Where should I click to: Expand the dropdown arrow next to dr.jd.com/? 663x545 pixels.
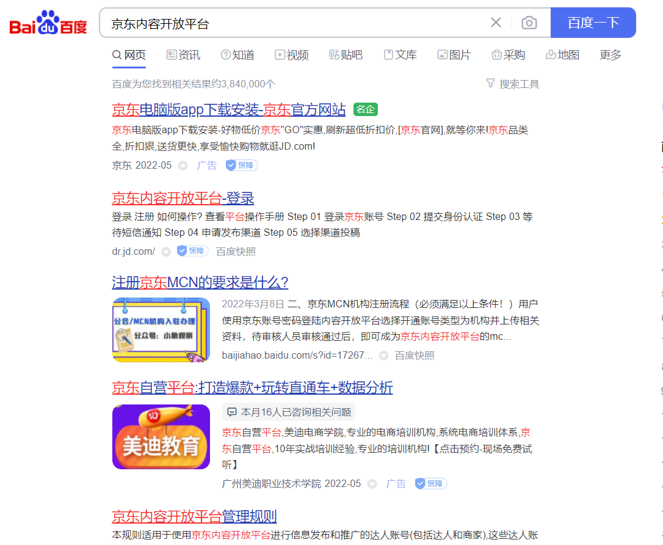coord(166,252)
